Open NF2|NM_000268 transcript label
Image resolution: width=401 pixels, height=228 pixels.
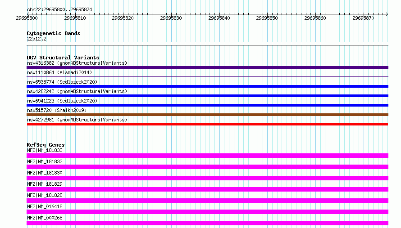pyautogui.click(x=45, y=218)
